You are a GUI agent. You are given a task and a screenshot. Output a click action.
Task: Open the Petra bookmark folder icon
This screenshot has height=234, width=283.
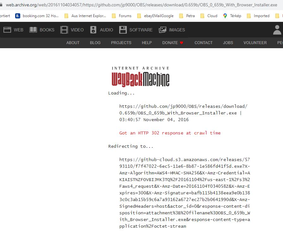coord(181,16)
